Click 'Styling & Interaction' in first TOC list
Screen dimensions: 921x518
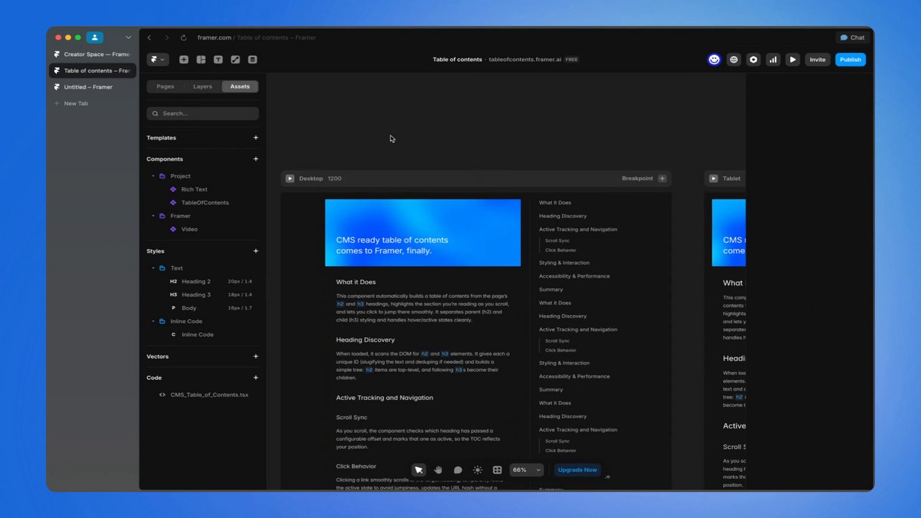click(564, 263)
